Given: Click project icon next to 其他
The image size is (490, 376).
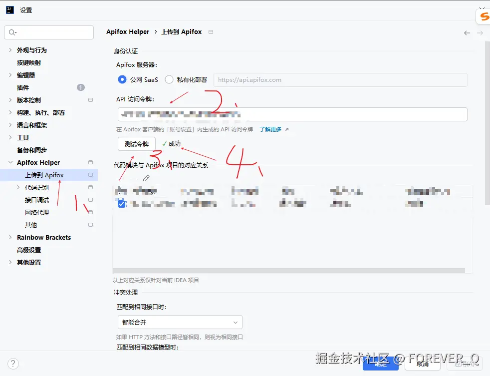Looking at the screenshot, I should point(91,225).
